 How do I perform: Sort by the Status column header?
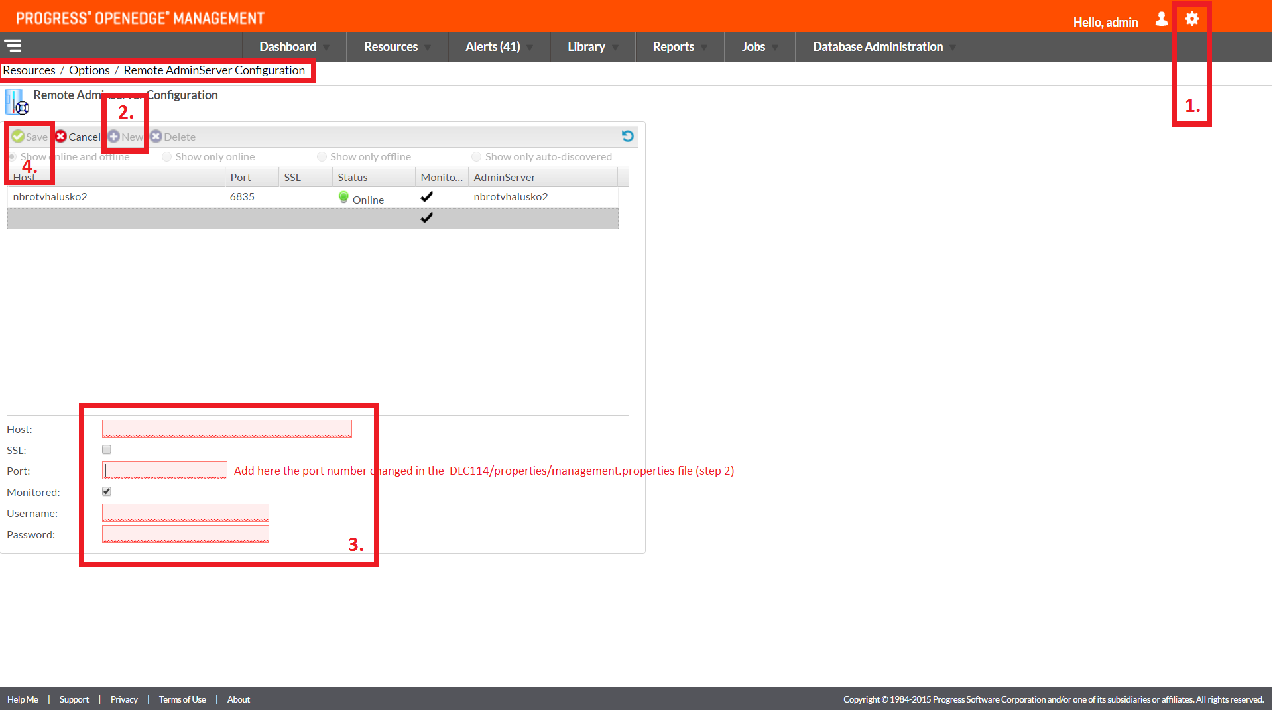point(374,177)
